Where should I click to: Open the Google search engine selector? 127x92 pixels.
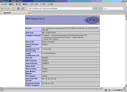(101, 8)
